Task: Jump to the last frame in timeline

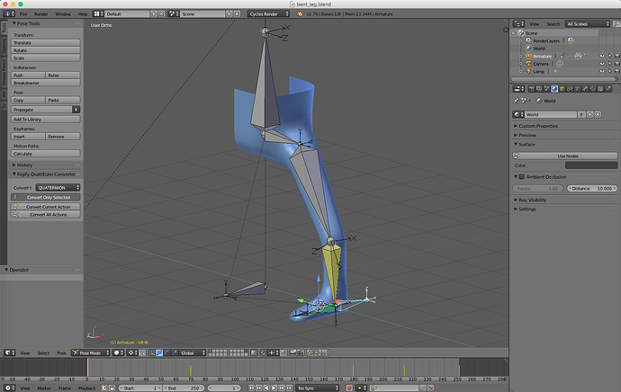Action: [x=290, y=388]
